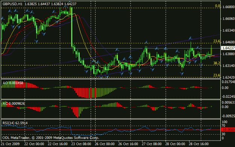Click the upper Fibonacci 23.6 label near 1.64600

[x=217, y=41]
